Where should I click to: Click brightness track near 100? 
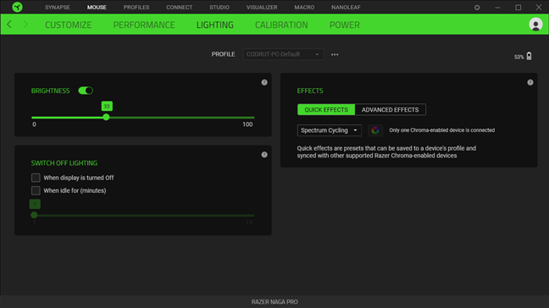(x=252, y=118)
